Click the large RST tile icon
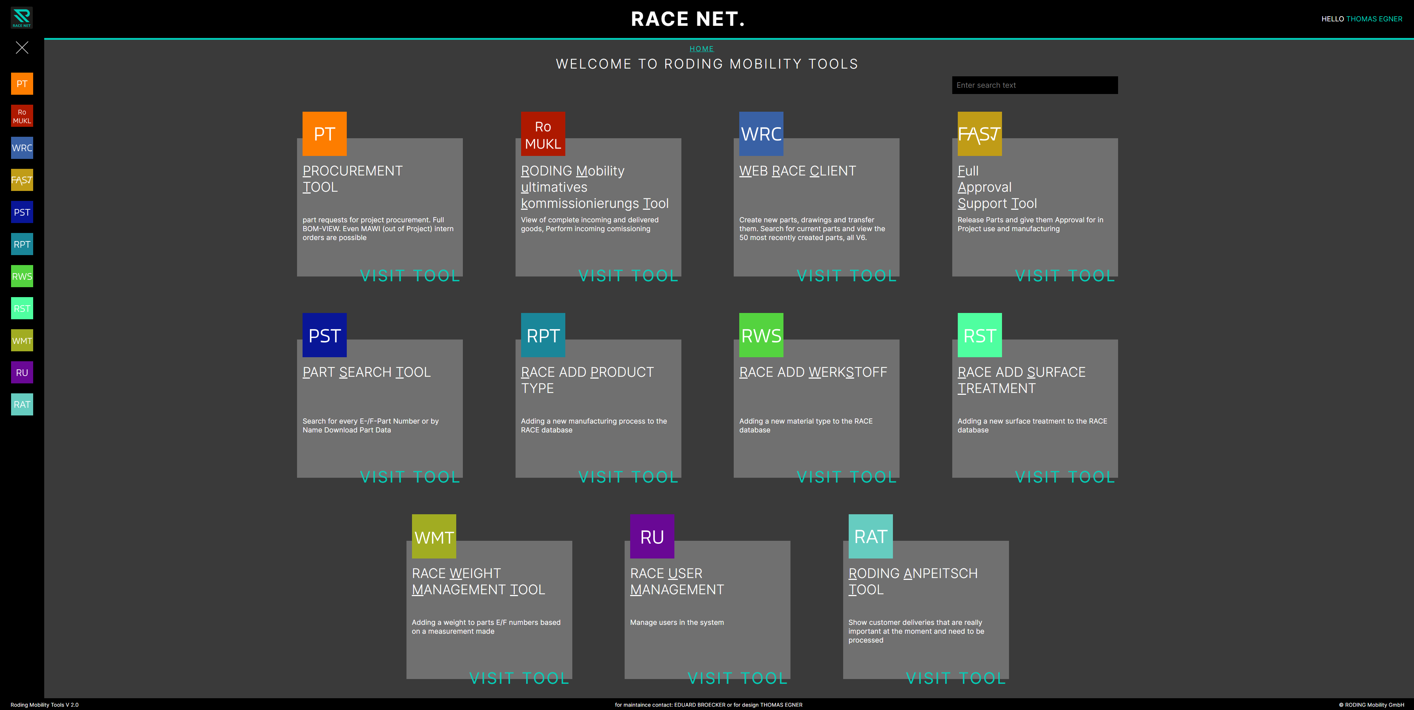This screenshot has width=1414, height=710. click(x=979, y=335)
